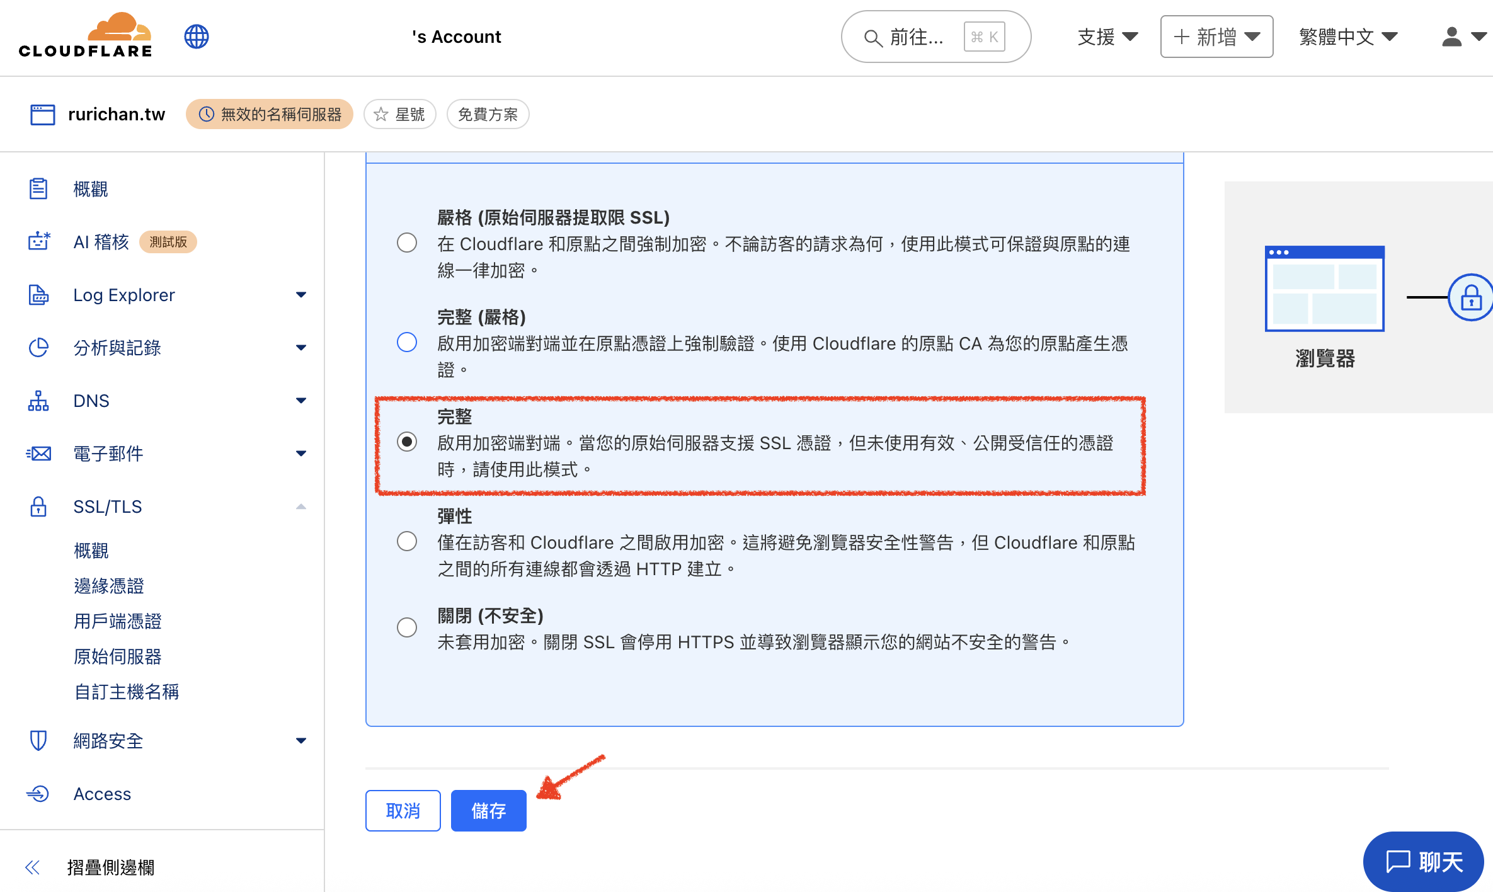Open the top 概觀 sidebar item
The width and height of the screenshot is (1493, 892).
(91, 189)
